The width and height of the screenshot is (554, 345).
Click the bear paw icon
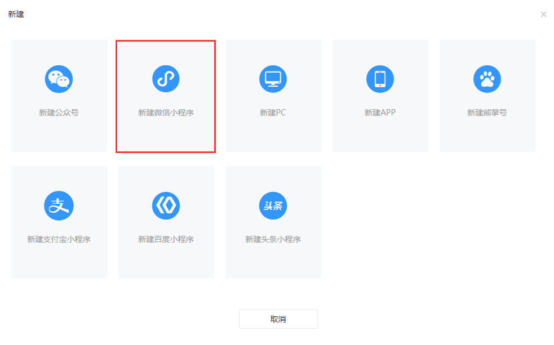487,79
